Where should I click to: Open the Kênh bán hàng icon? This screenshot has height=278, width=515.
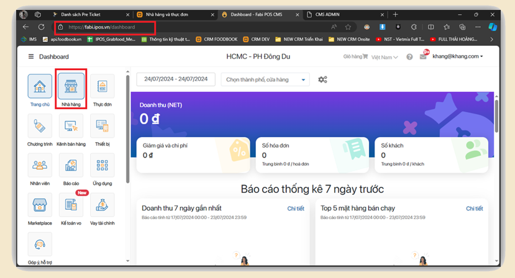(71, 126)
